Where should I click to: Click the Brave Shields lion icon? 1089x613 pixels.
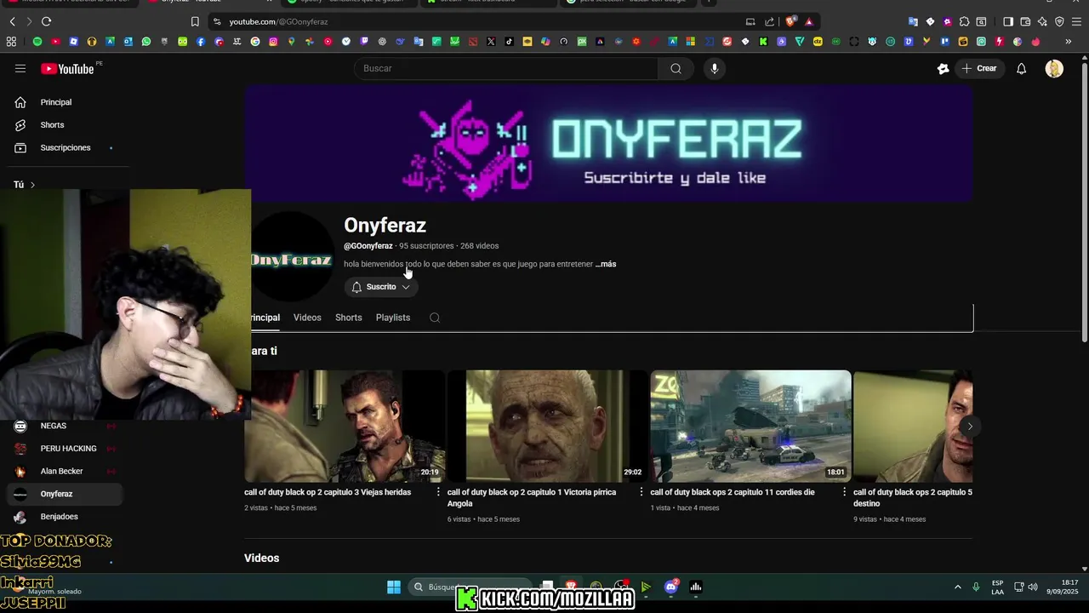[791, 21]
